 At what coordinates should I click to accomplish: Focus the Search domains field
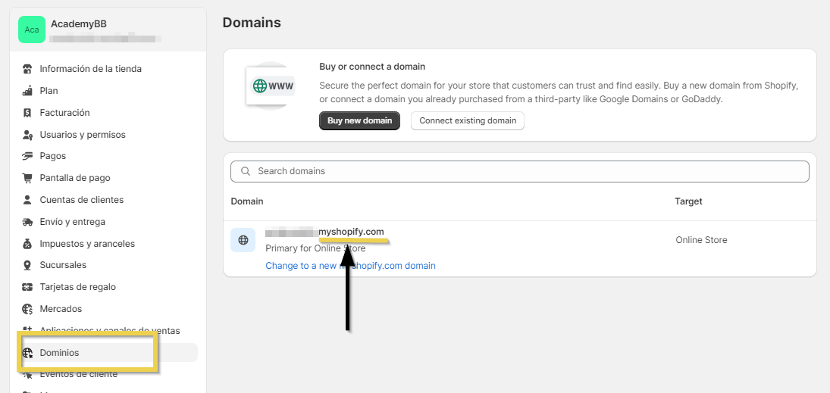click(519, 171)
